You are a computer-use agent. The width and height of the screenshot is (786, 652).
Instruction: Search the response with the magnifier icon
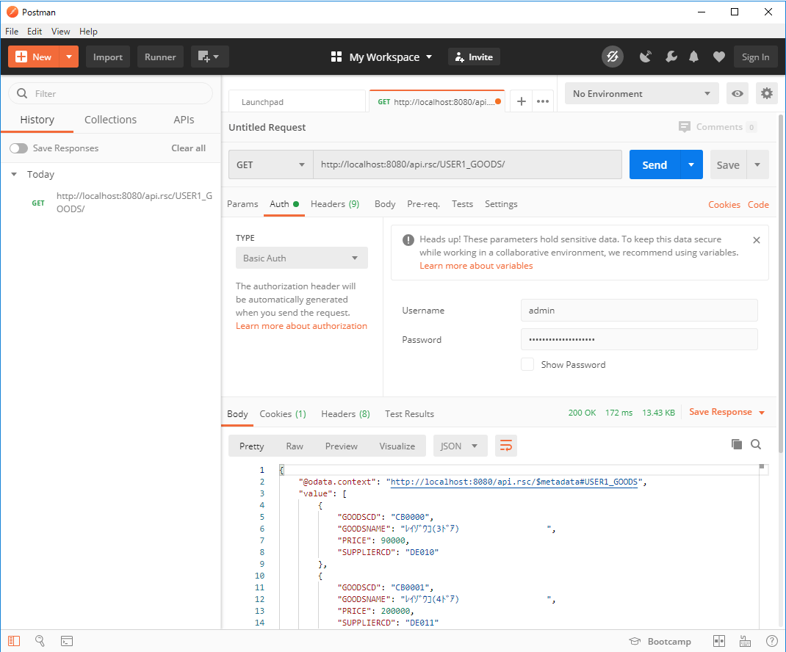point(757,446)
